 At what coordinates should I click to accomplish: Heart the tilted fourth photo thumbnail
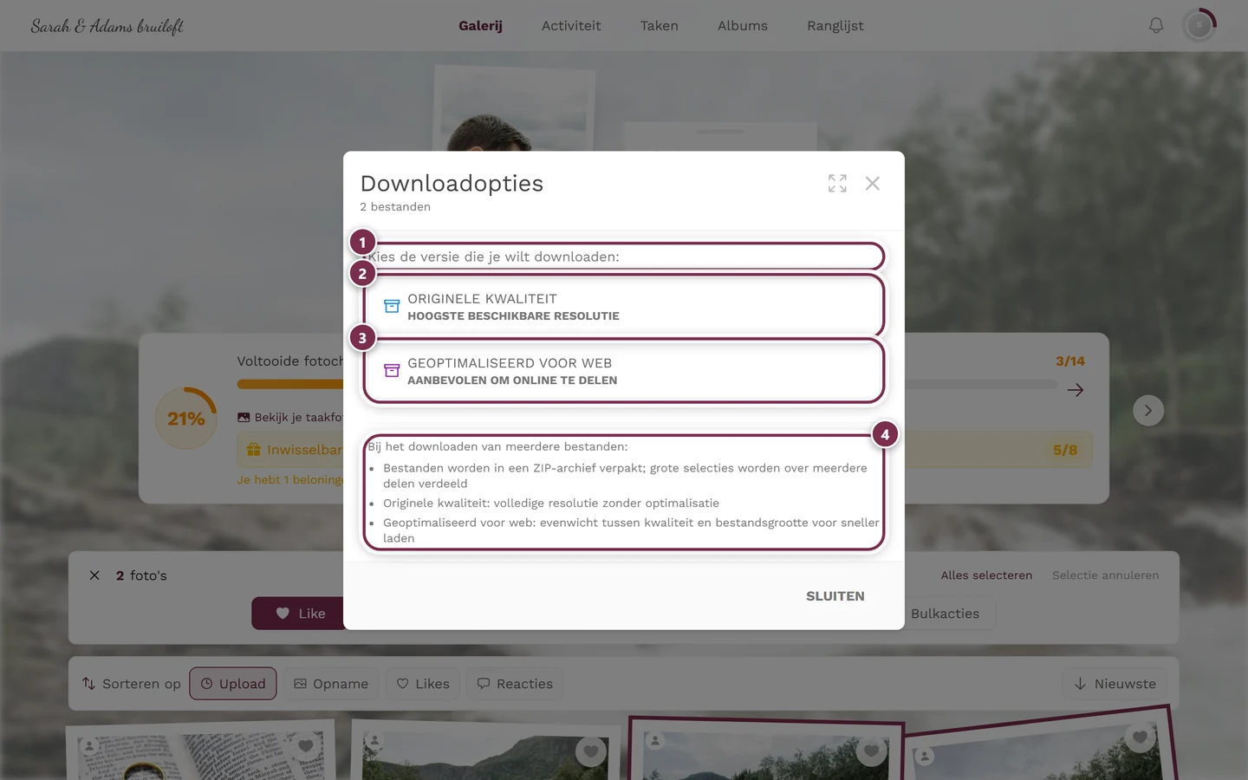point(1140,738)
